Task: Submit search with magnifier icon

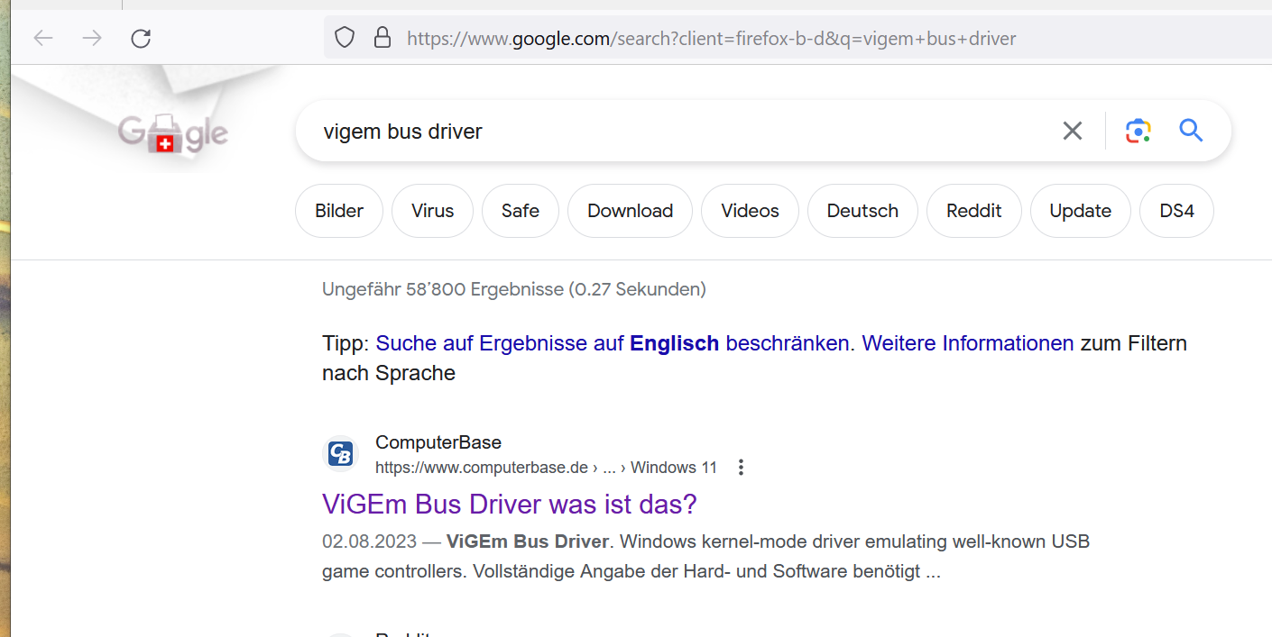Action: [x=1192, y=132]
